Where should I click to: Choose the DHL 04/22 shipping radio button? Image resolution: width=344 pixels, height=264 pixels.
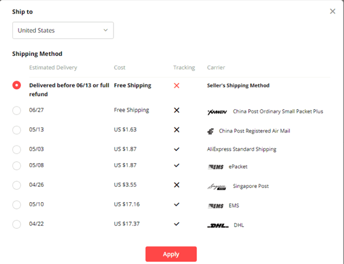click(17, 224)
